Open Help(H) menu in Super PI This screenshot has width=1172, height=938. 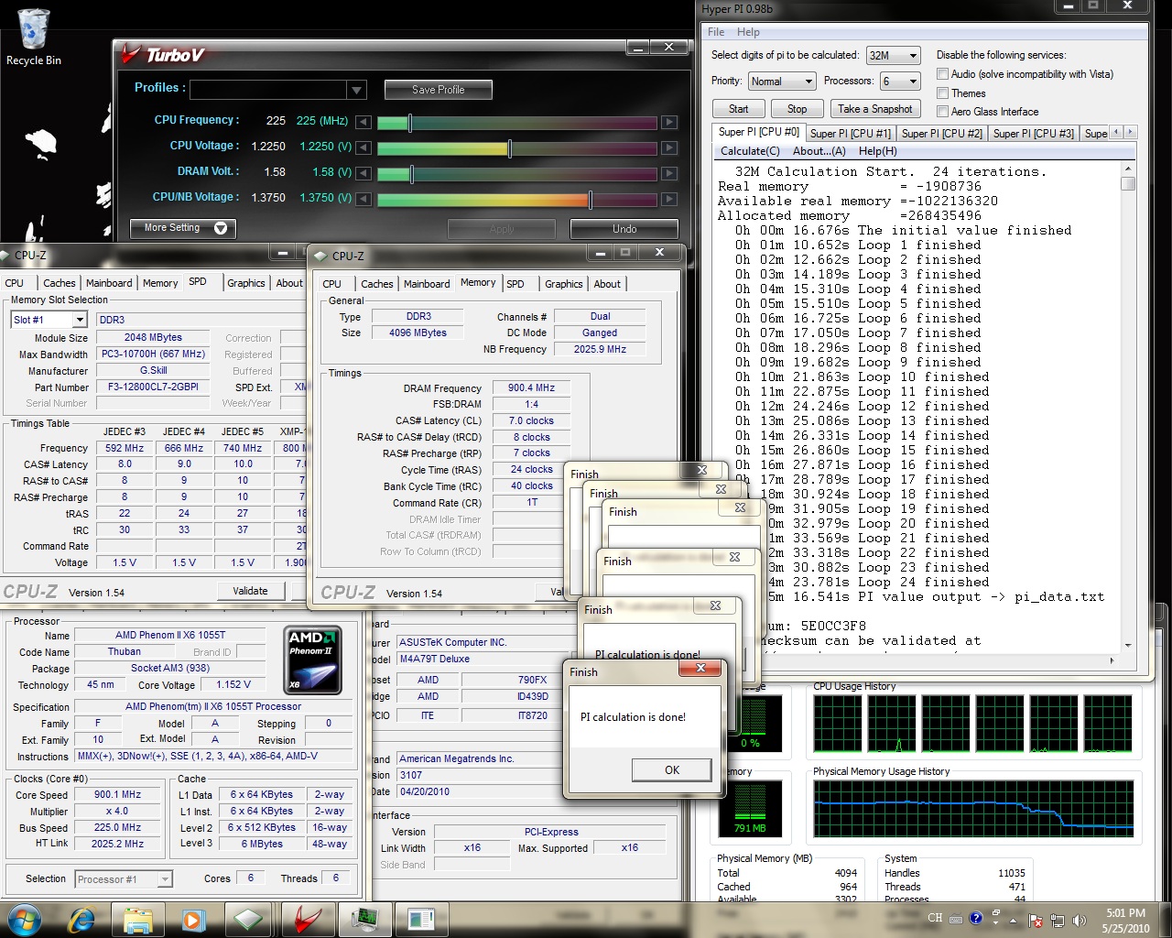[x=877, y=151]
